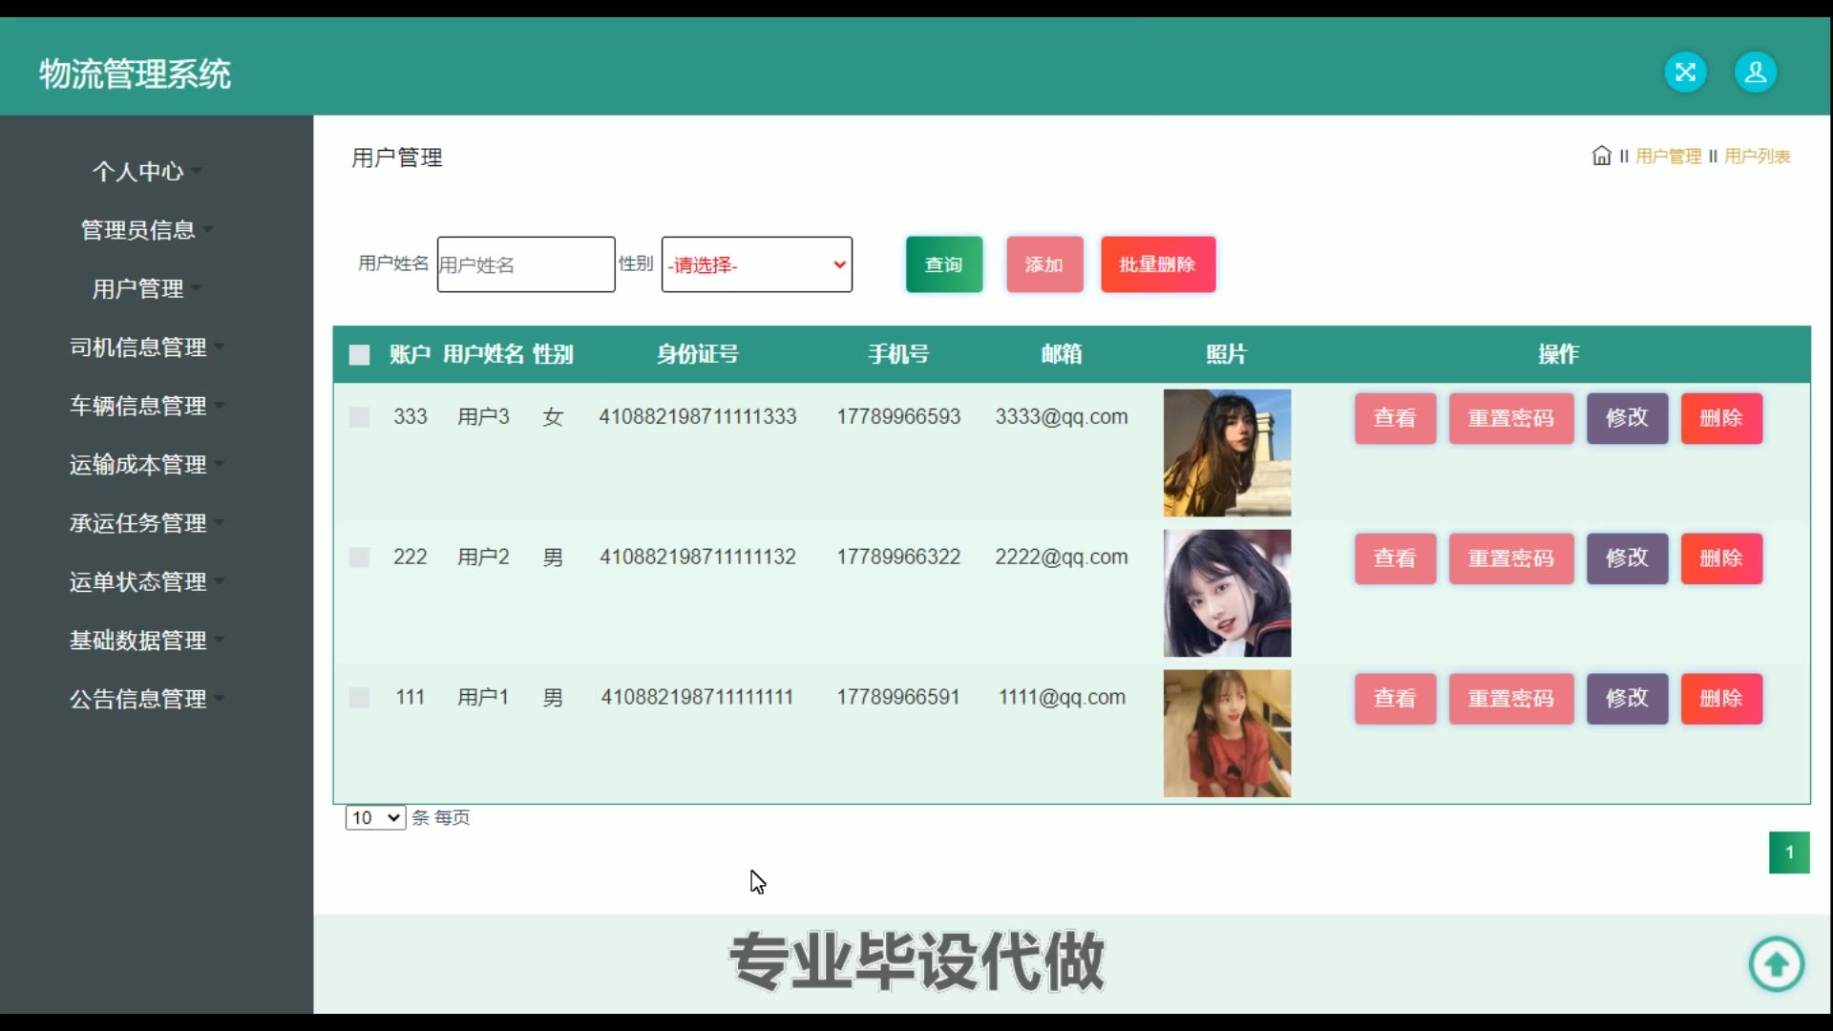
Task: Click phone number 17789966322 cell
Action: (x=898, y=558)
